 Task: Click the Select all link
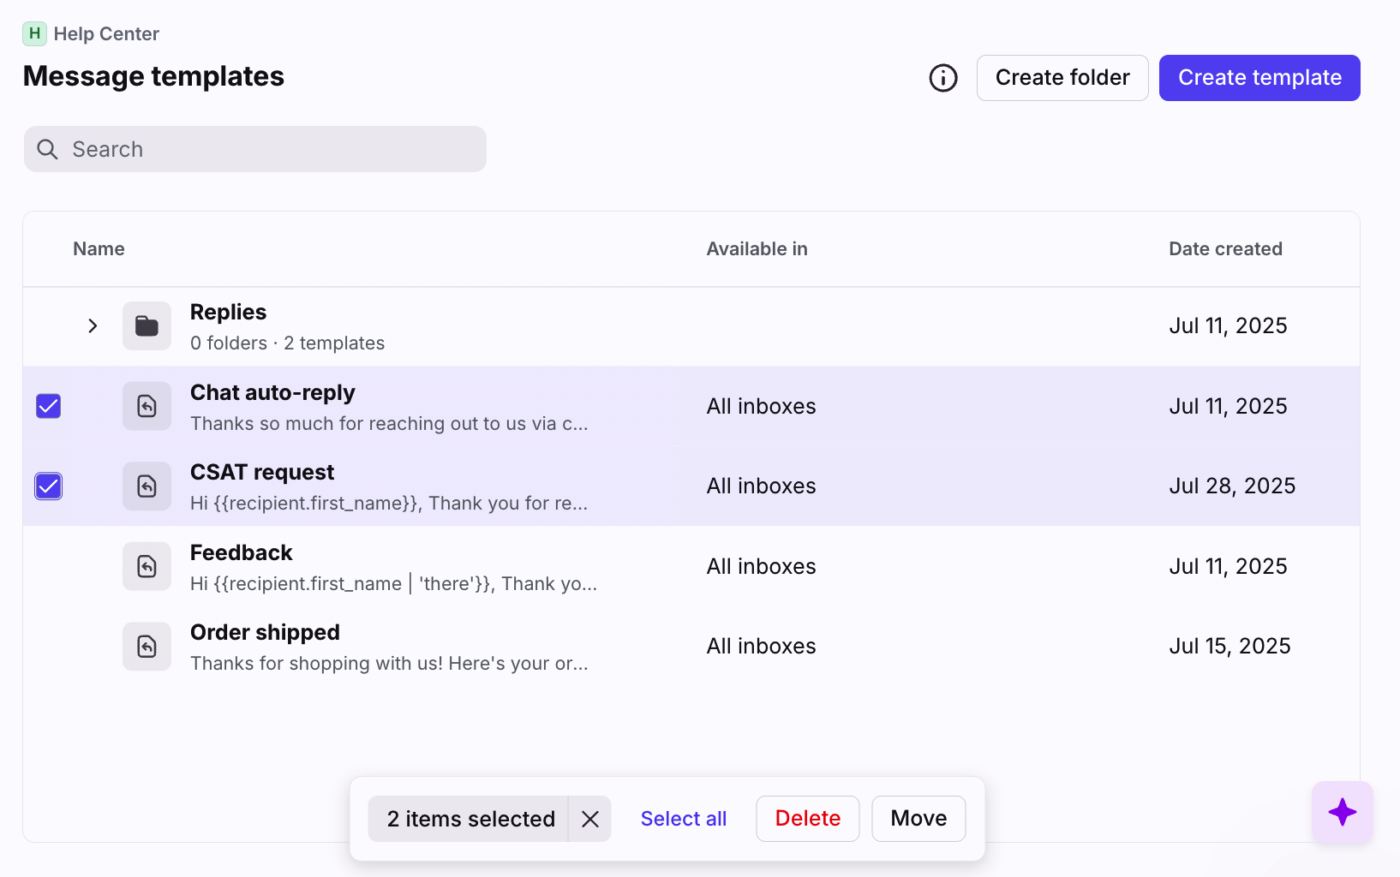[x=683, y=819]
